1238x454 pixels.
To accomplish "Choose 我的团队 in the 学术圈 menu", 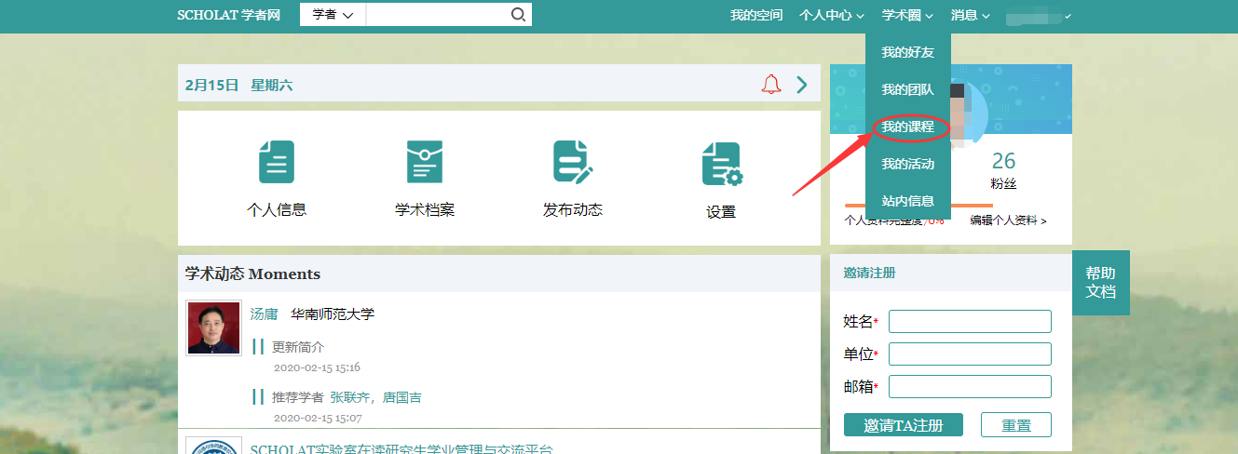I will [x=907, y=89].
